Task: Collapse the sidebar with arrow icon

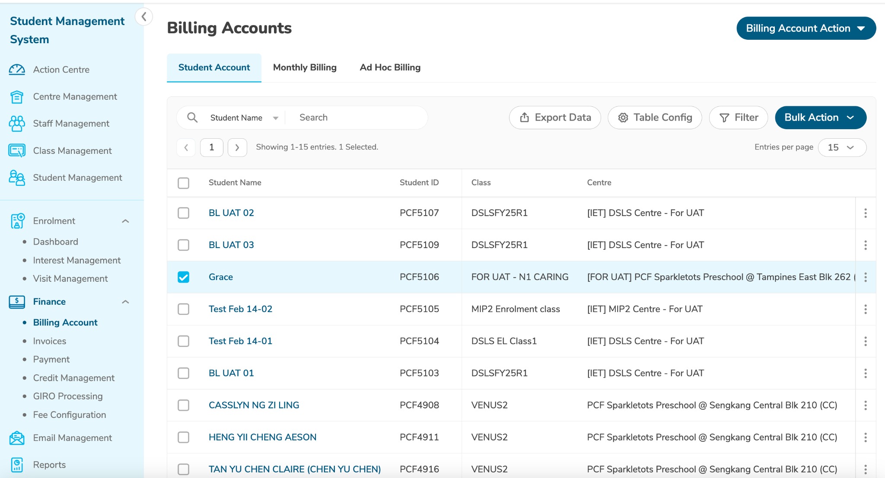Action: coord(144,17)
